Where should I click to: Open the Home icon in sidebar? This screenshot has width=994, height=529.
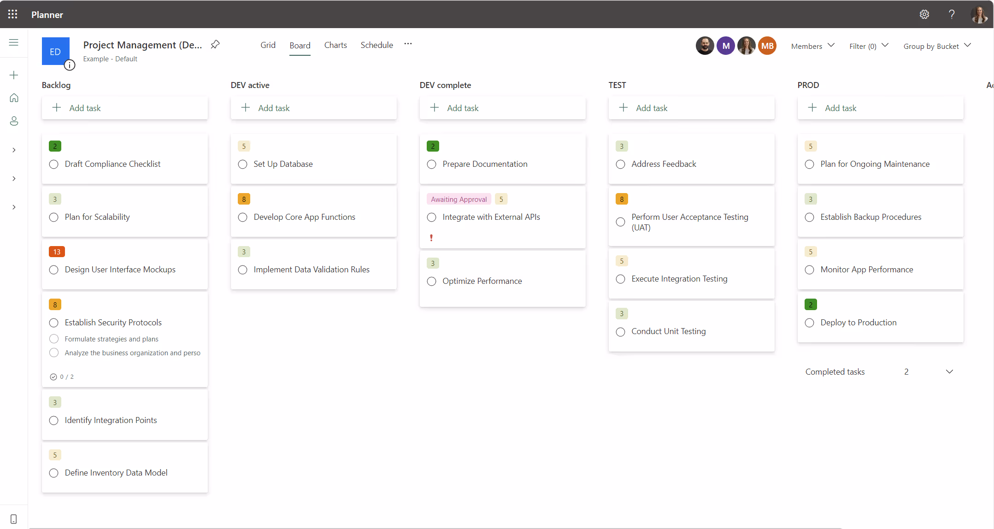coord(14,98)
